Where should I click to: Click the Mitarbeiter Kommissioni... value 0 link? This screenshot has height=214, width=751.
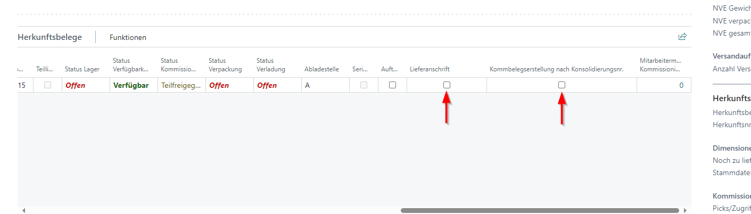(x=681, y=85)
